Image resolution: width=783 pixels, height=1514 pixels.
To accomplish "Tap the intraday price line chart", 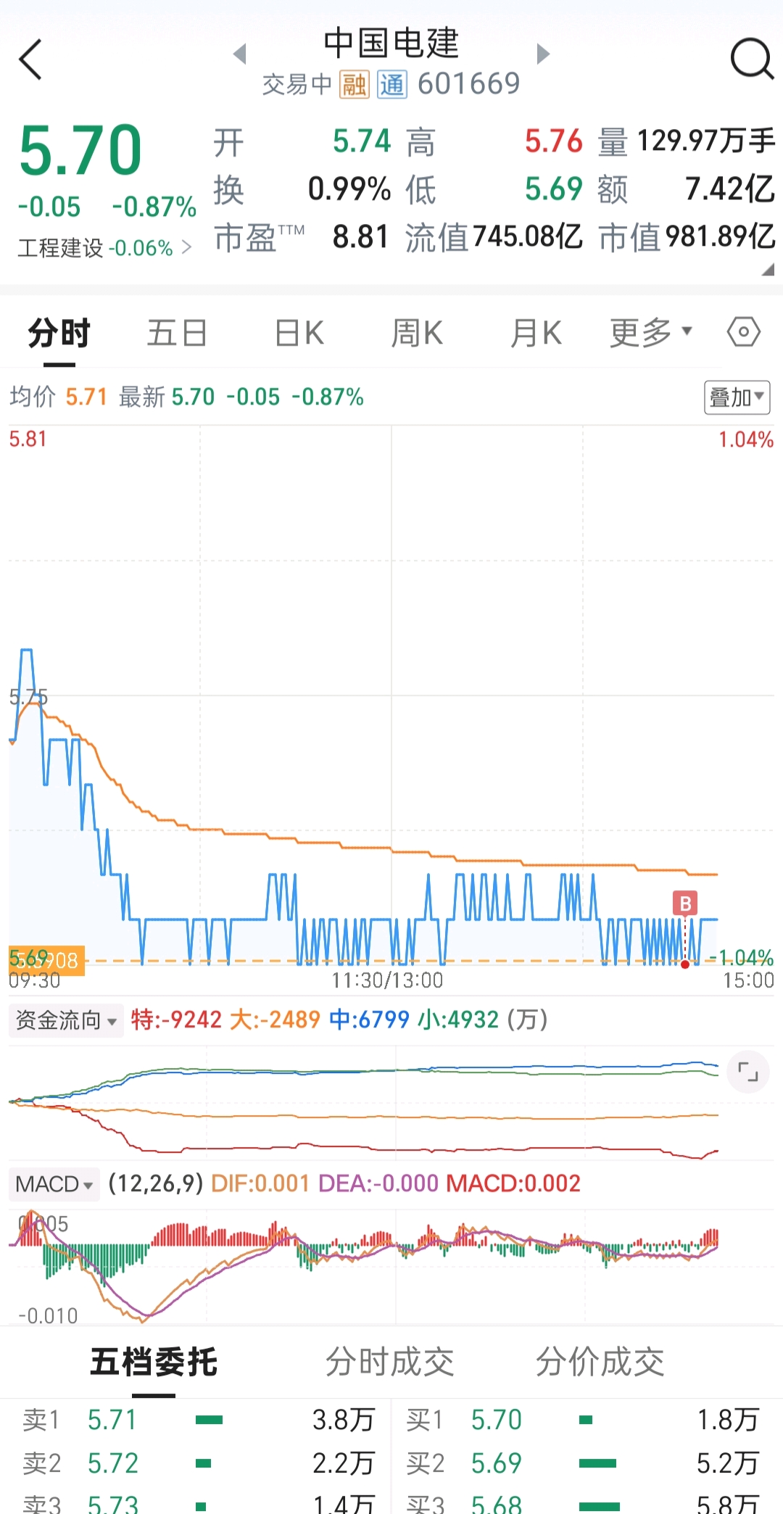I will pyautogui.click(x=391, y=696).
